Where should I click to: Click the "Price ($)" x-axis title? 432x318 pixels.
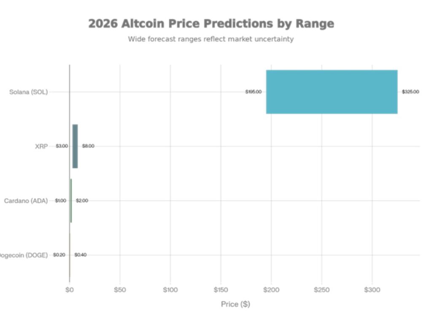pyautogui.click(x=235, y=304)
